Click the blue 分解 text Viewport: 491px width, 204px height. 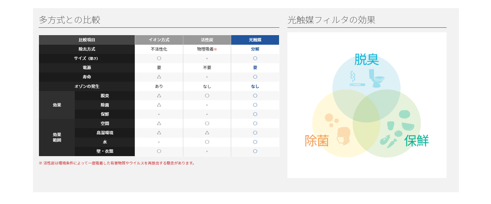tap(255, 49)
